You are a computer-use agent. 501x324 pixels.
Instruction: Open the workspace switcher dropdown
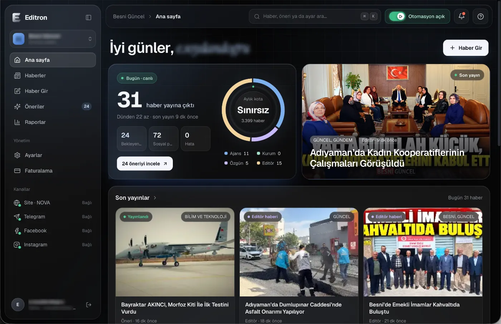coord(53,39)
